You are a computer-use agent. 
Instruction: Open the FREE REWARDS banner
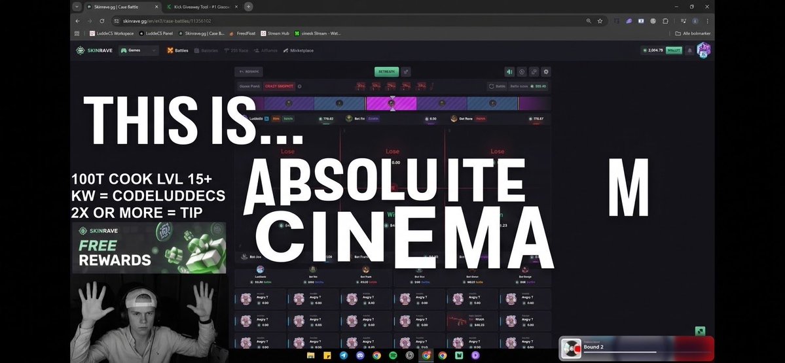coord(149,248)
